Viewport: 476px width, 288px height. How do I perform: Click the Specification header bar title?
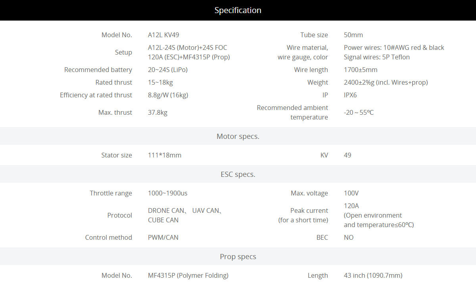[x=238, y=10]
